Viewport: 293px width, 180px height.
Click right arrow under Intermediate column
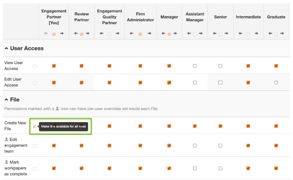pos(256,34)
